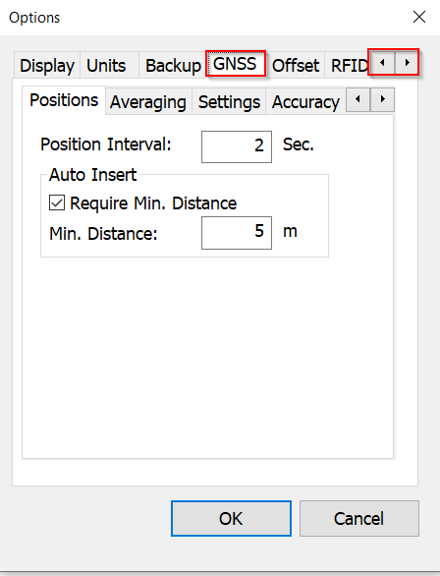The image size is (440, 576).
Task: Open the Averaging sub-tab
Action: (x=148, y=102)
